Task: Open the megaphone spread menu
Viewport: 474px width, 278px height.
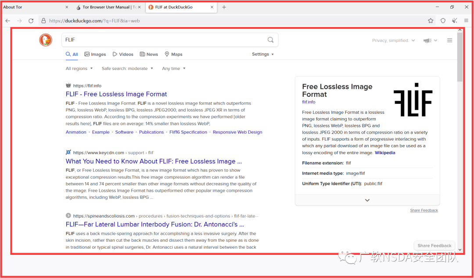Action: pyautogui.click(x=431, y=40)
